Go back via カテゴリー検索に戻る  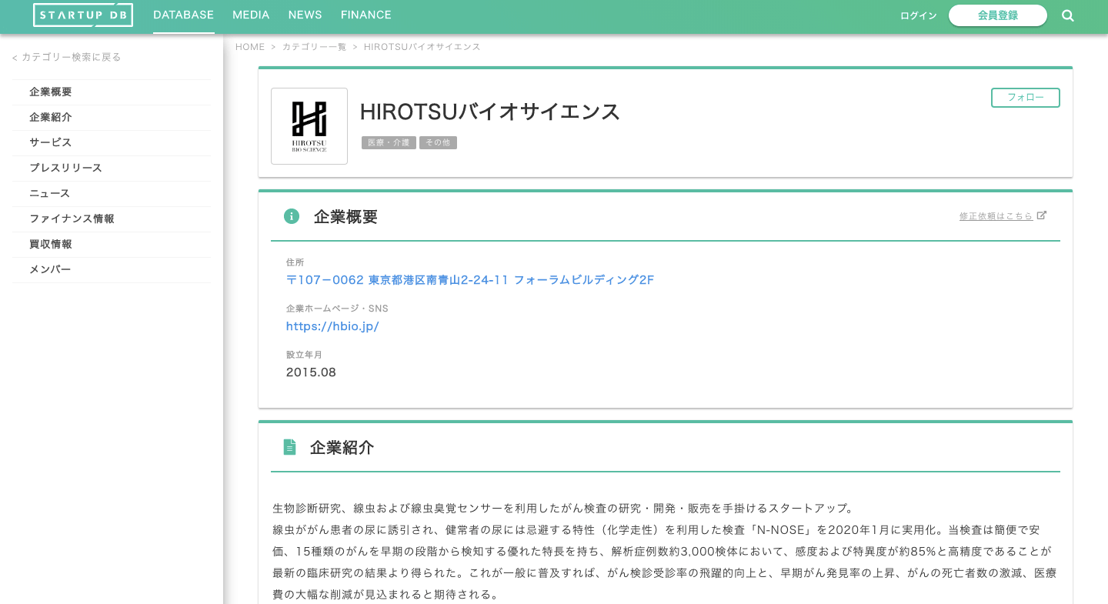pos(67,57)
